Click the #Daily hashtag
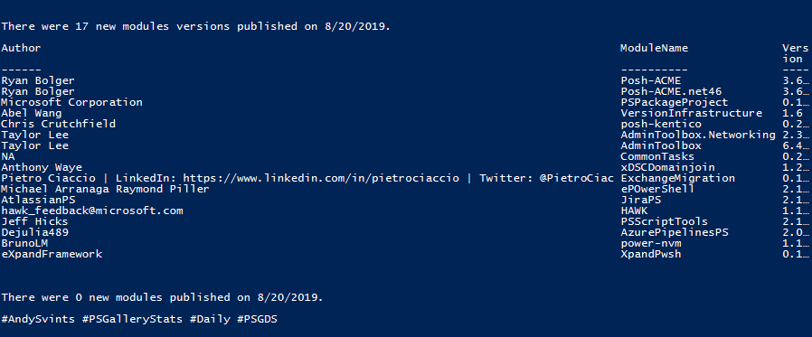The width and height of the screenshot is (812, 337). coord(210,320)
